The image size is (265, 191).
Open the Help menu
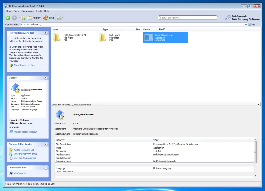pos(46,11)
